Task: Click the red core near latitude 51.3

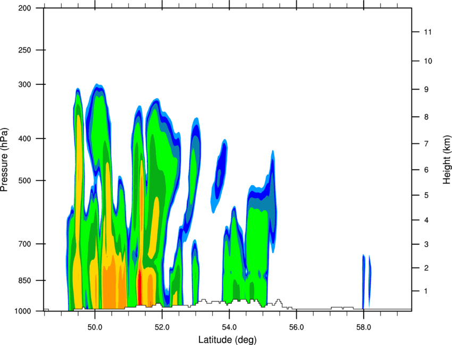Action: pos(139,287)
